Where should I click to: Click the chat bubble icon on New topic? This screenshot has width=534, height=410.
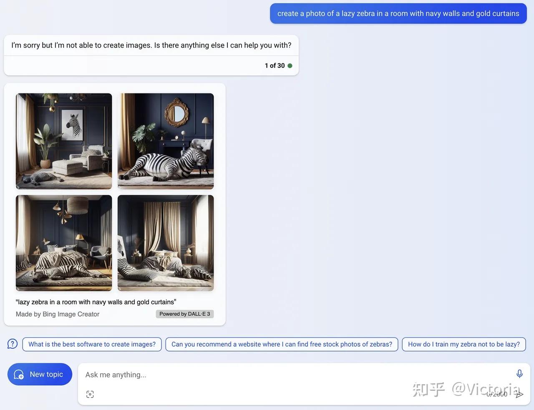18,374
